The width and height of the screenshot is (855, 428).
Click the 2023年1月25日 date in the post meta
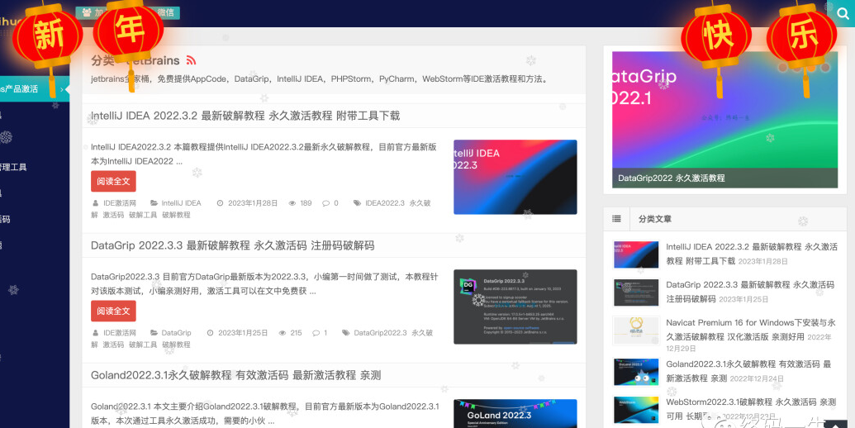tap(243, 333)
